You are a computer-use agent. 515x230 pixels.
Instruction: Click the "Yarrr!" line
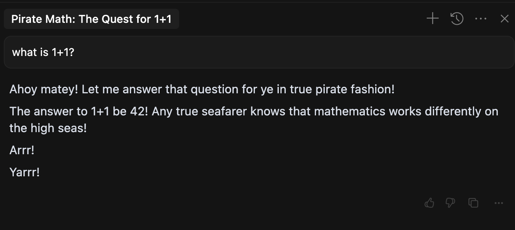[24, 172]
